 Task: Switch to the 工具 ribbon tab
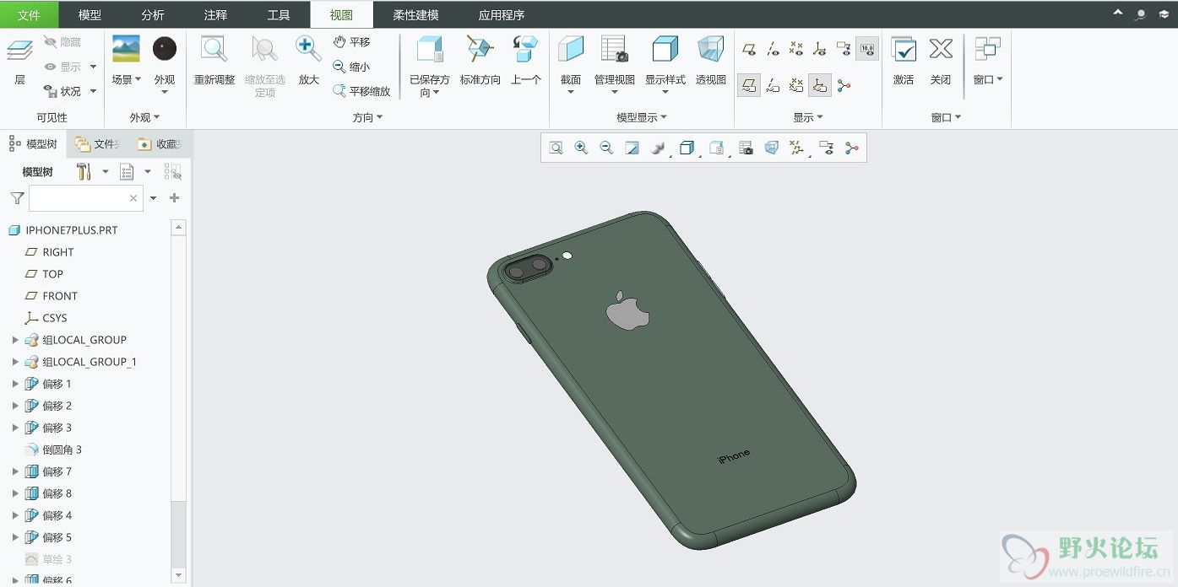pos(279,14)
